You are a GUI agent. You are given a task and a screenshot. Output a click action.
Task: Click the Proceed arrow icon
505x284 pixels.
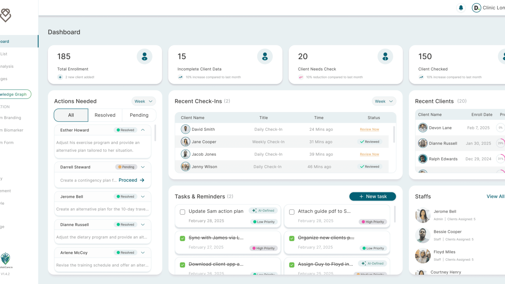142,180
